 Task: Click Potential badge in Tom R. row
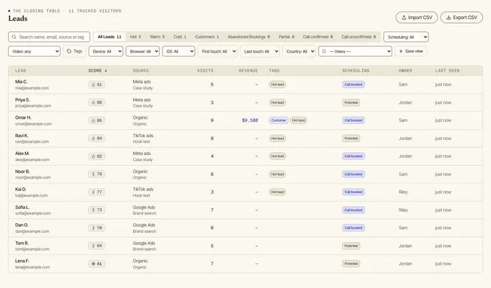point(351,246)
